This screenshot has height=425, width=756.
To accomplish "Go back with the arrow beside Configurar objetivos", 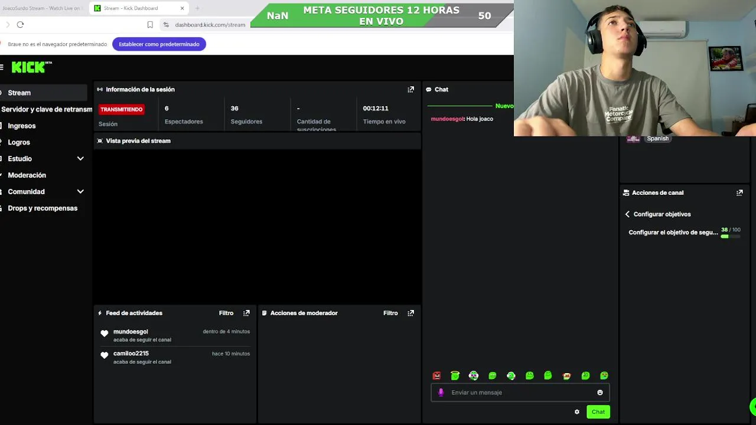I will tap(627, 214).
